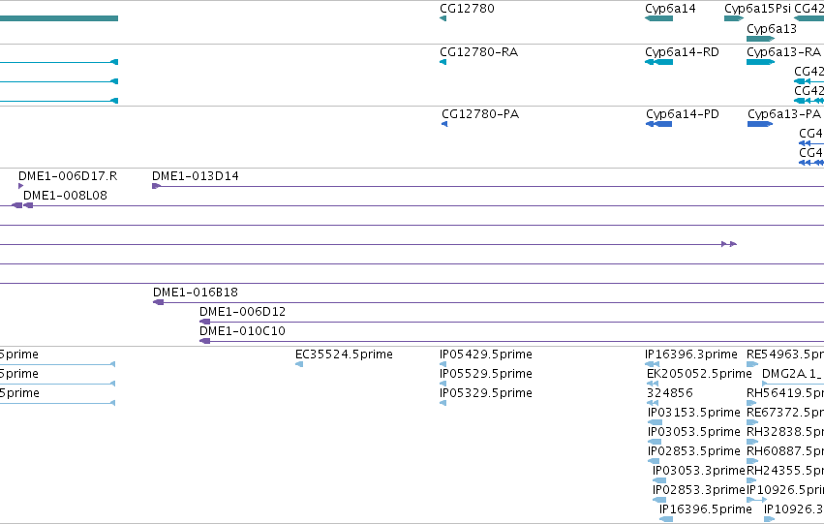Click EST IP03053.3prime
The image size is (824, 524).
[699, 471]
